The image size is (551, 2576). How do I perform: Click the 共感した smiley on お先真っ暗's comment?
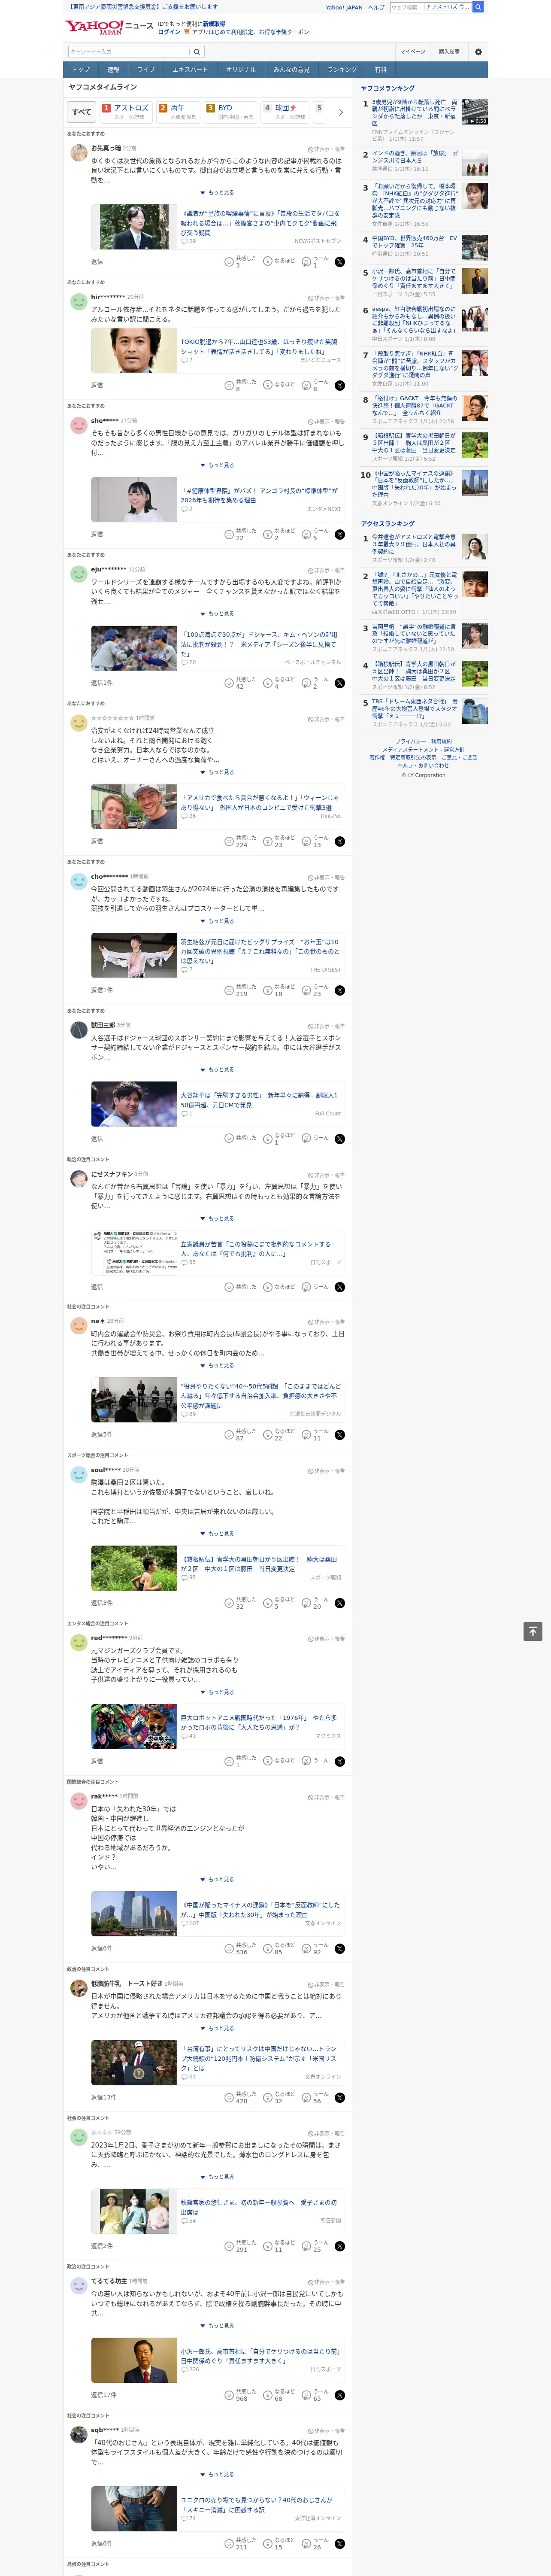point(229,261)
